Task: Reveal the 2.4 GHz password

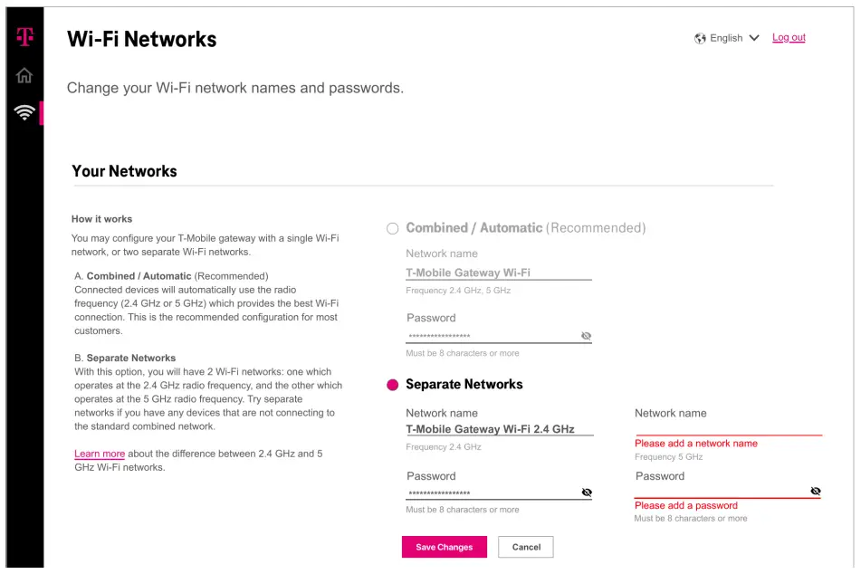Action: point(586,493)
